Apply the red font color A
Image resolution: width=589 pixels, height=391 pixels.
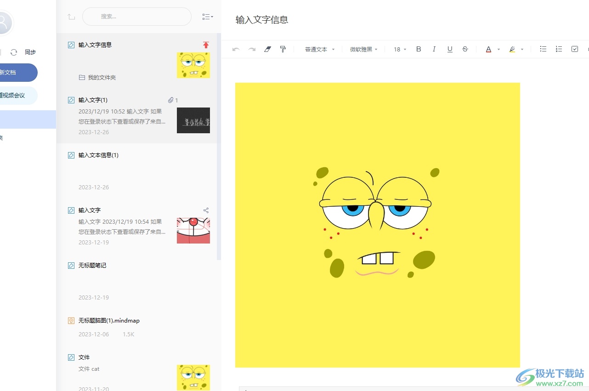click(488, 49)
